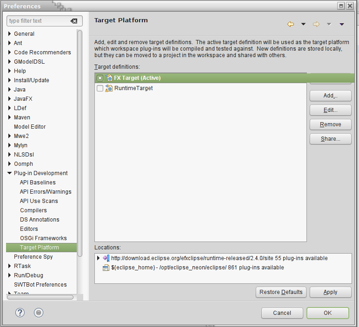Open Compilers preference page
This screenshot has width=359, height=327.
33,210
